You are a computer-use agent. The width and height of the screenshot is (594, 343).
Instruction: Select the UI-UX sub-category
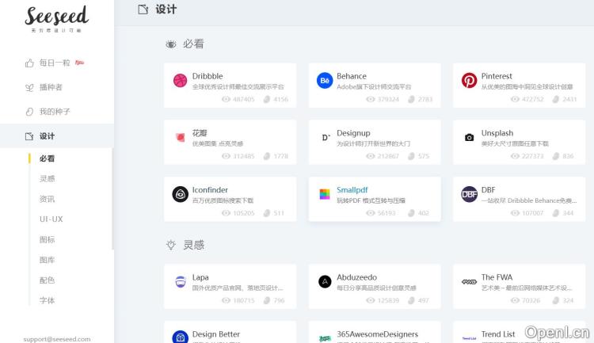tap(51, 219)
